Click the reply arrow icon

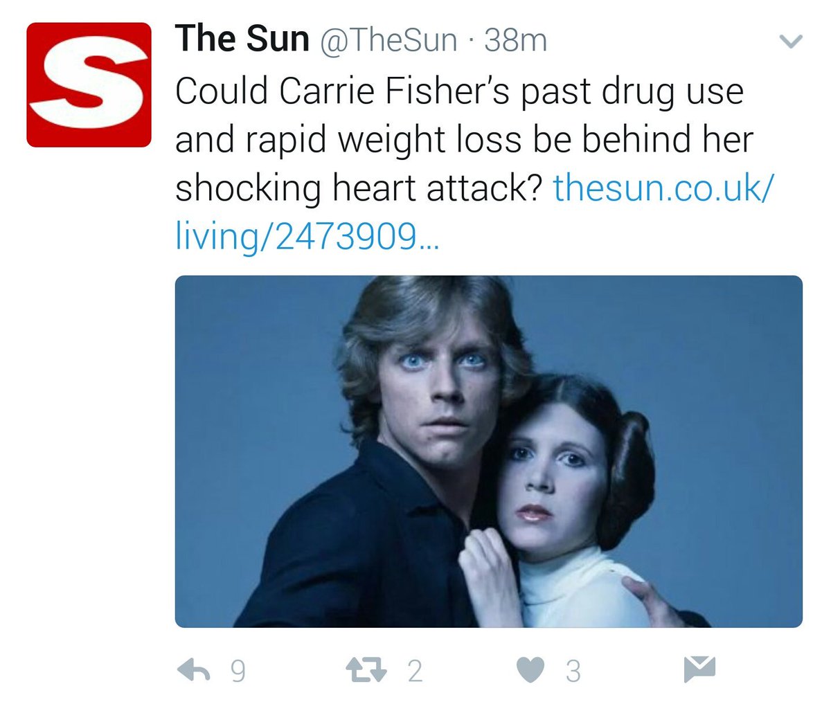(194, 670)
